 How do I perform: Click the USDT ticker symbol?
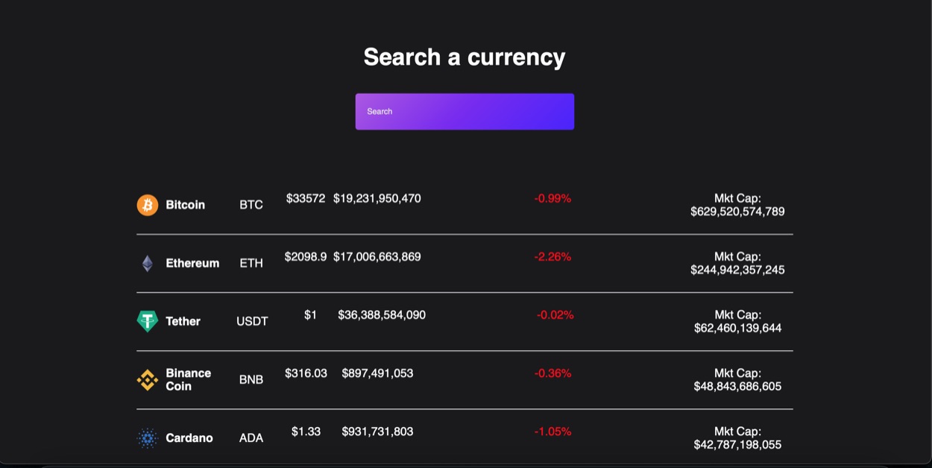[x=252, y=321]
